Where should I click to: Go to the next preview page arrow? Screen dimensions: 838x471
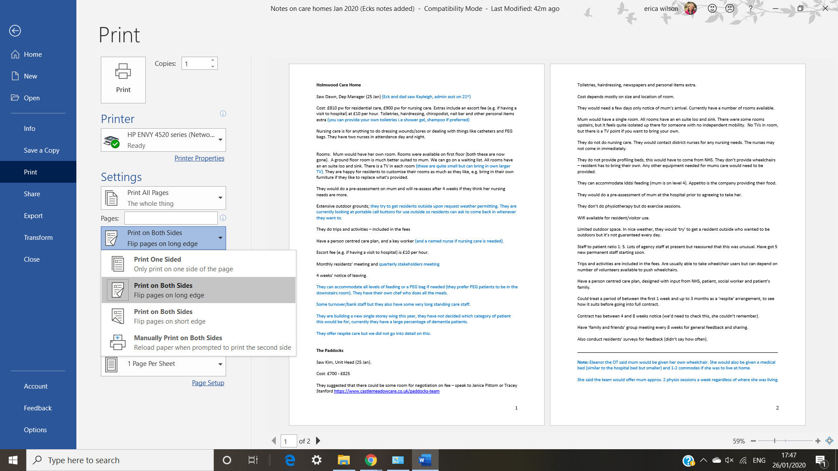318,441
